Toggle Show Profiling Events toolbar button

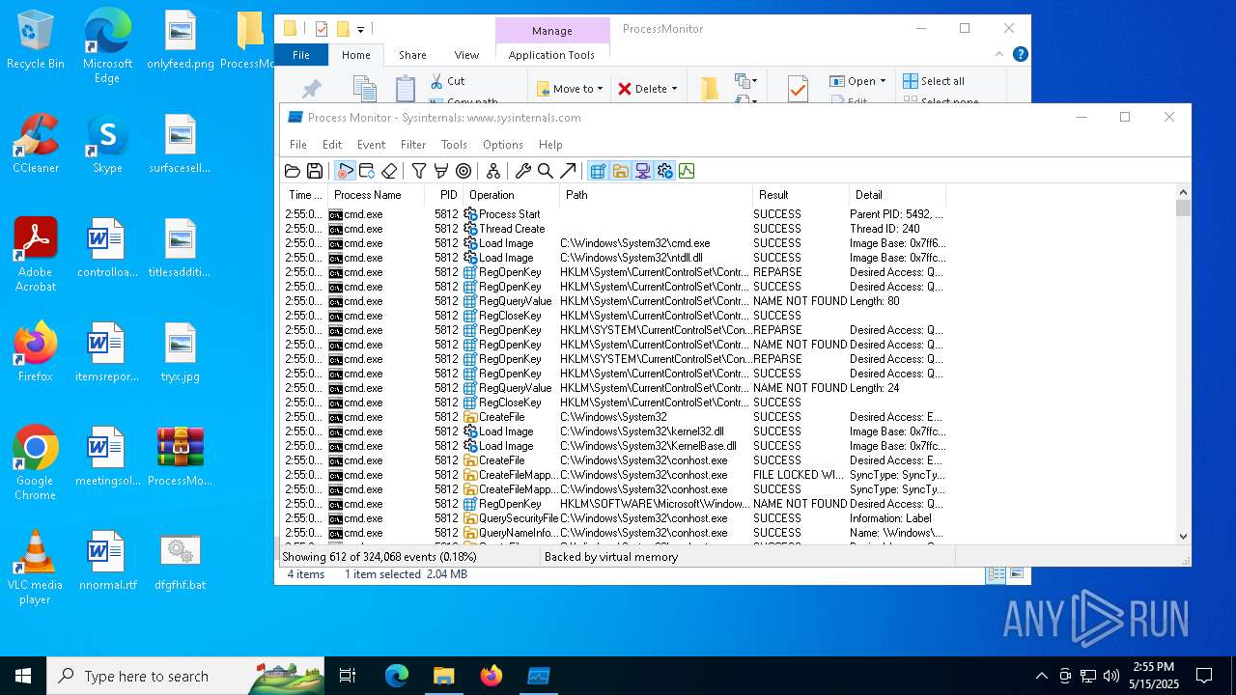(687, 171)
